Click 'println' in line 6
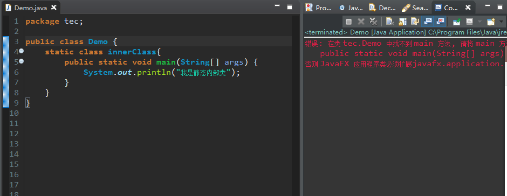The height and width of the screenshot is (196, 507). (x=154, y=72)
